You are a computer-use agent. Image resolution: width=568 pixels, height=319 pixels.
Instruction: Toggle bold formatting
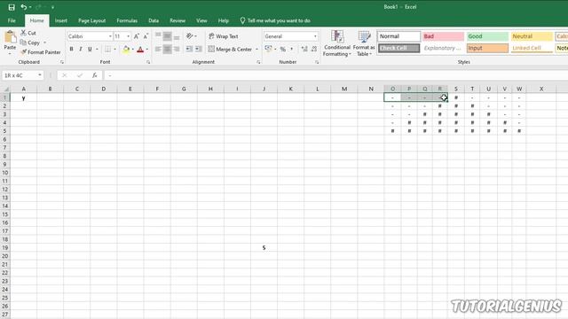(x=71, y=49)
